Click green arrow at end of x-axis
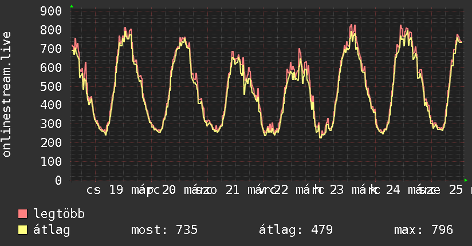This screenshot has height=246, width=472. point(466,180)
